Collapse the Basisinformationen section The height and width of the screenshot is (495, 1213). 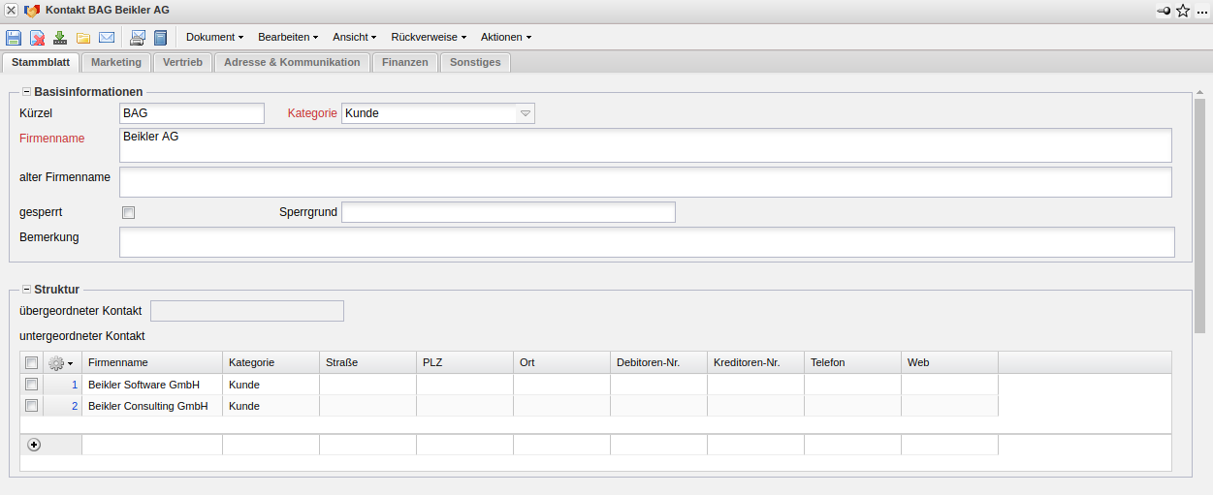(x=26, y=92)
